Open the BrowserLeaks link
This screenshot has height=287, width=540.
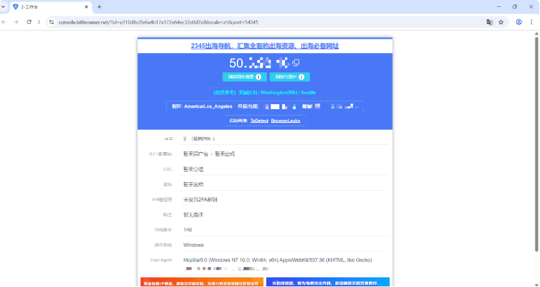point(285,120)
